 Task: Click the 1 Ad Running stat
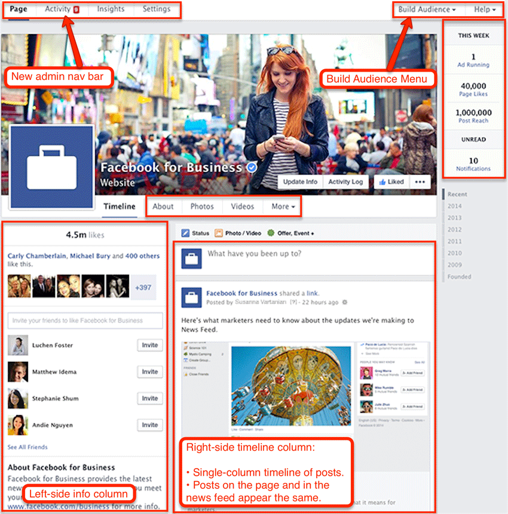coord(473,60)
